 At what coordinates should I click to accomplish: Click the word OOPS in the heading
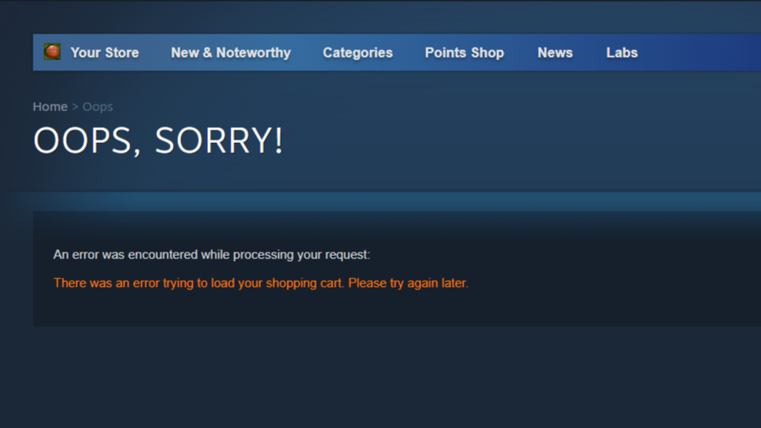tap(83, 140)
